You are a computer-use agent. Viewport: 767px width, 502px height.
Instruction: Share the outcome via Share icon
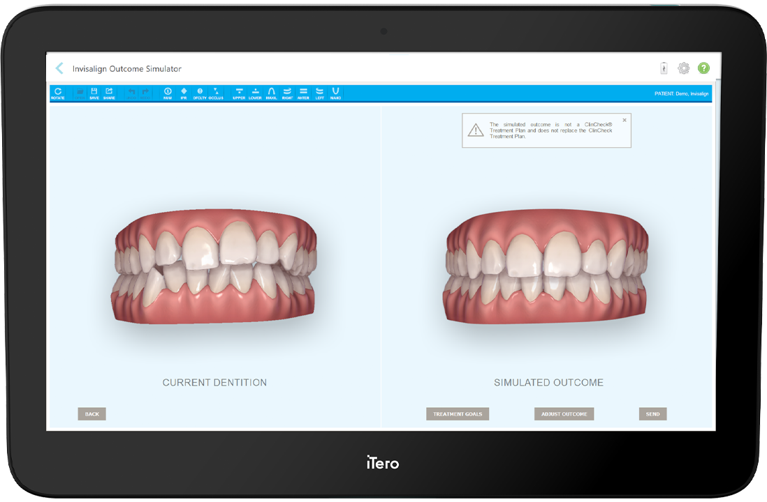pos(109,93)
